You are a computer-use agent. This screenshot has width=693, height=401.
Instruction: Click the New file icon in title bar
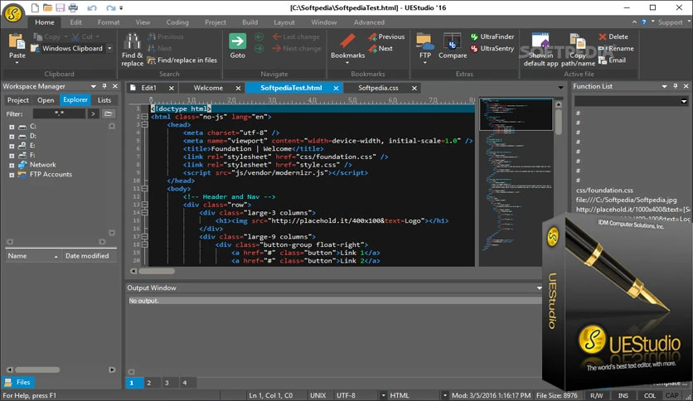click(35, 7)
